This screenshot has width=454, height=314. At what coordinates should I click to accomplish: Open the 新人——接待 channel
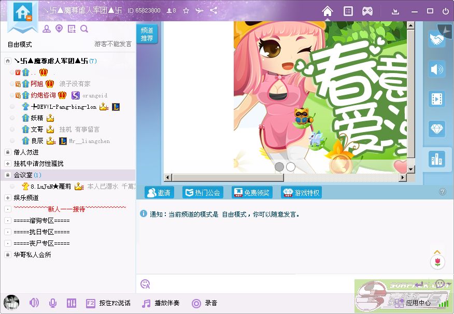pyautogui.click(x=70, y=209)
